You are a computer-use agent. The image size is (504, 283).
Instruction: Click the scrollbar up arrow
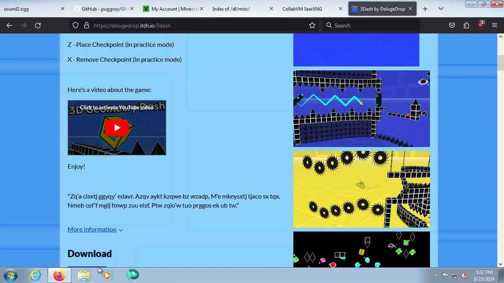(x=500, y=37)
